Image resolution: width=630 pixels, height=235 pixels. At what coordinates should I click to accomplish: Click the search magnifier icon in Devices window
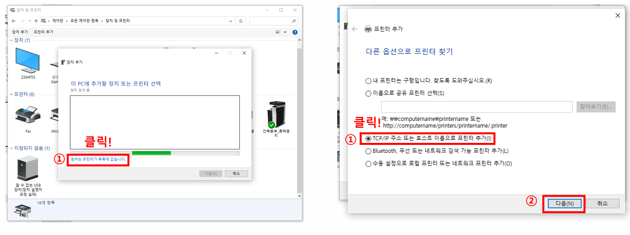294,21
